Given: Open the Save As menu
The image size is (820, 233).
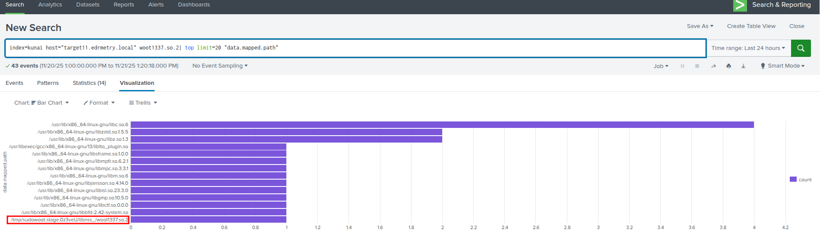Looking at the screenshot, I should point(700,26).
